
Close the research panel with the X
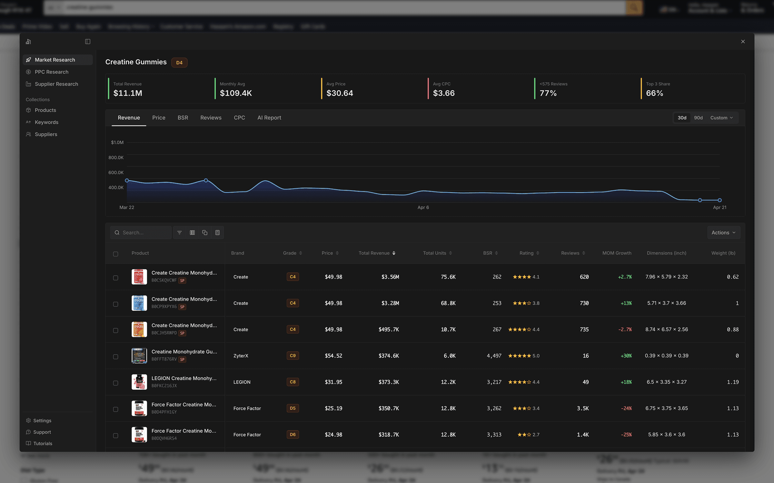click(x=743, y=42)
